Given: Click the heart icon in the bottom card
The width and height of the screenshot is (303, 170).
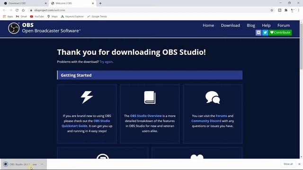Looking at the screenshot, I should 197,156.
